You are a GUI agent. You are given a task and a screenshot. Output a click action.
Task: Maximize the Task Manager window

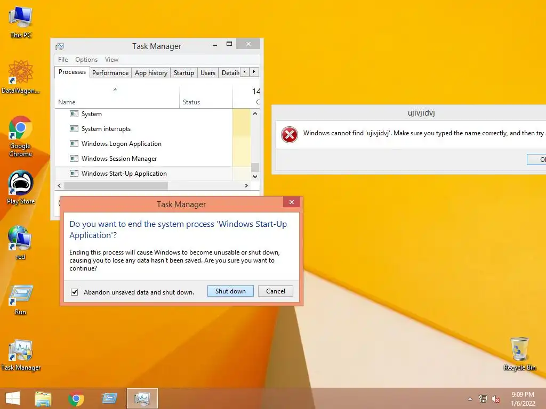point(229,44)
